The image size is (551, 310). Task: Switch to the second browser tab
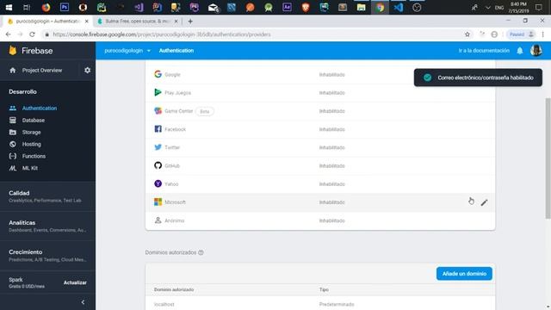(138, 21)
